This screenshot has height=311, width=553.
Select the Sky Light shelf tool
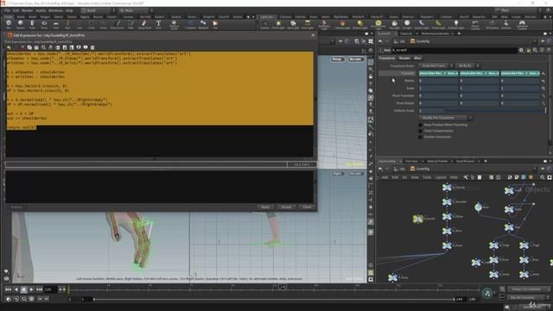pyautogui.click(x=394, y=24)
